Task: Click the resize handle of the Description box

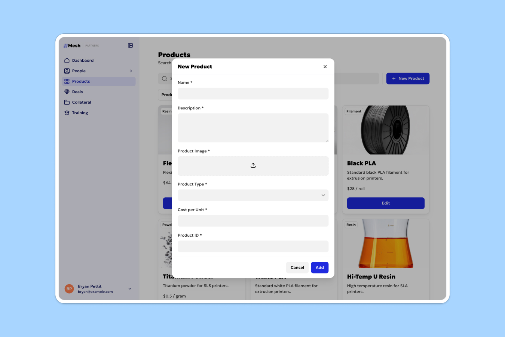Action: (327, 141)
